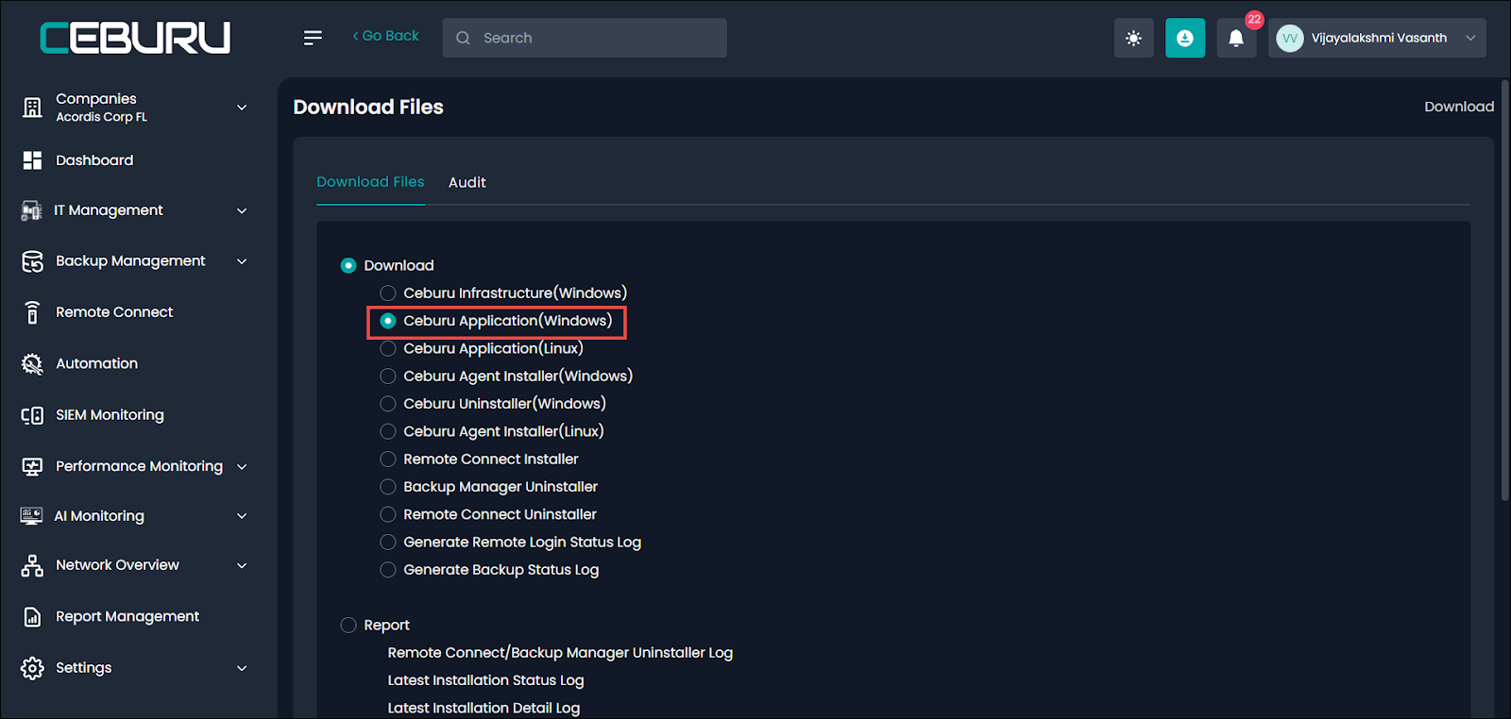Pick Remote Connect Installer radio
The width and height of the screenshot is (1511, 719).
[388, 460]
